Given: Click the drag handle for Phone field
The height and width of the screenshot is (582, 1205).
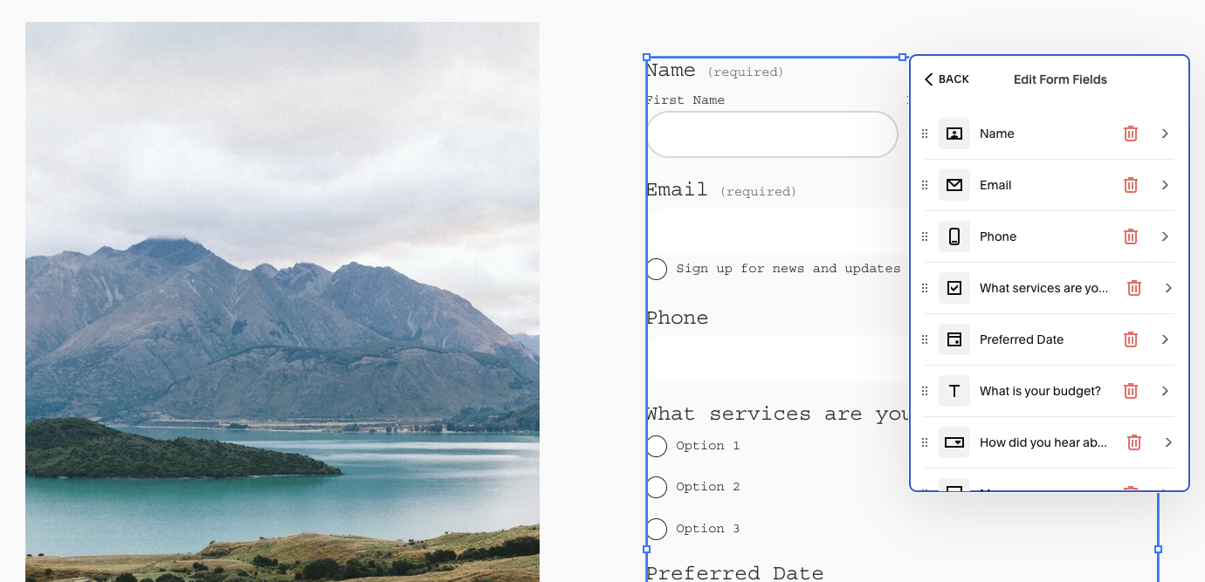Looking at the screenshot, I should (x=926, y=236).
